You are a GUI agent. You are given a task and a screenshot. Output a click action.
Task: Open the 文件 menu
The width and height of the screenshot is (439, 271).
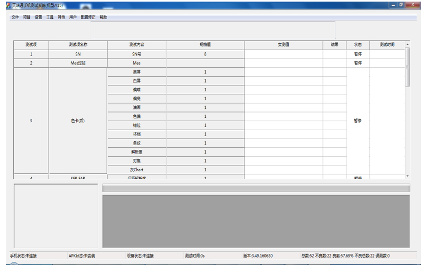(15, 17)
